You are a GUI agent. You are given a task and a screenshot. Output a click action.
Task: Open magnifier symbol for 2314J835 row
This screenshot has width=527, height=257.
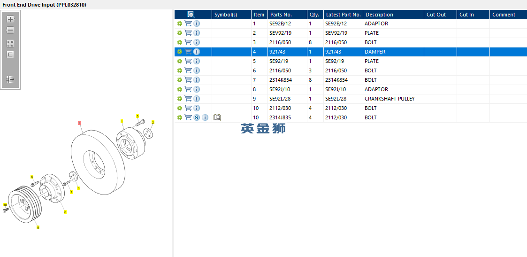217,118
